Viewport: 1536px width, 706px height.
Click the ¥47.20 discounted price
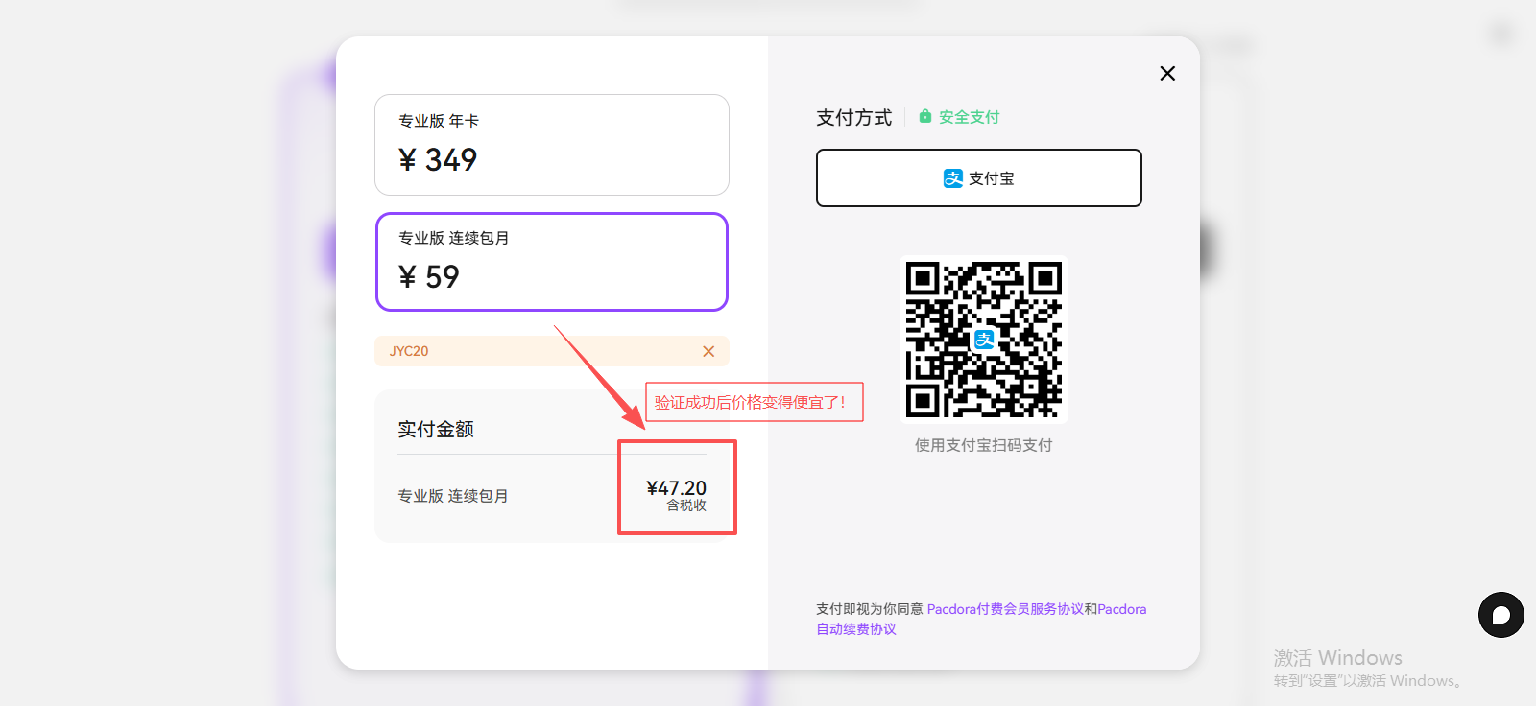tap(676, 488)
